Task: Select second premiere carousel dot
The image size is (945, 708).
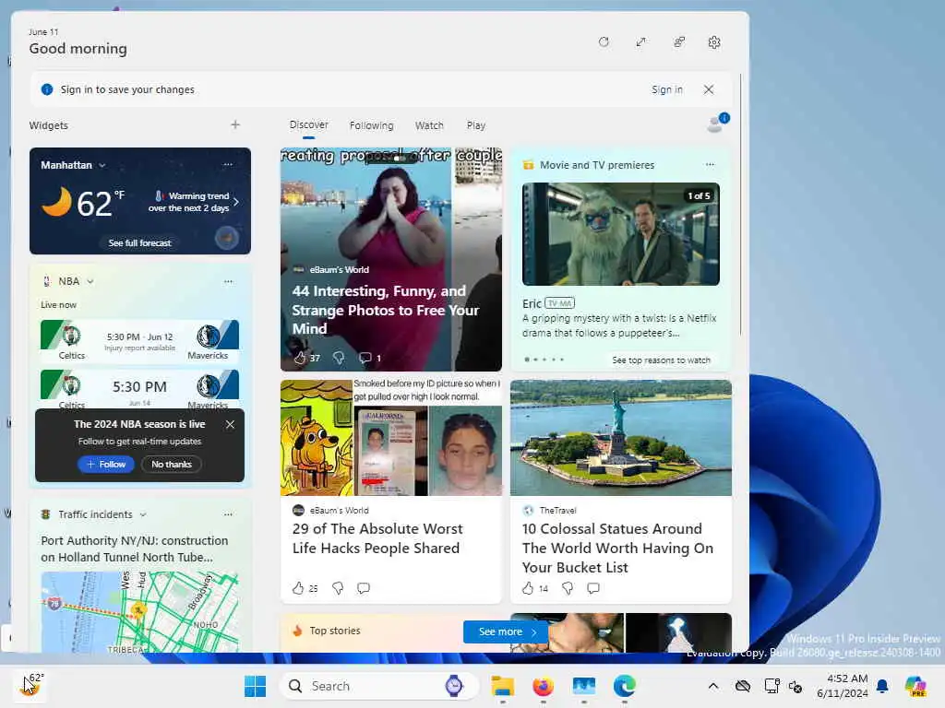Action: pos(536,360)
